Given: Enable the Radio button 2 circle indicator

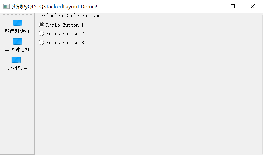Looking at the screenshot, I should coord(41,33).
